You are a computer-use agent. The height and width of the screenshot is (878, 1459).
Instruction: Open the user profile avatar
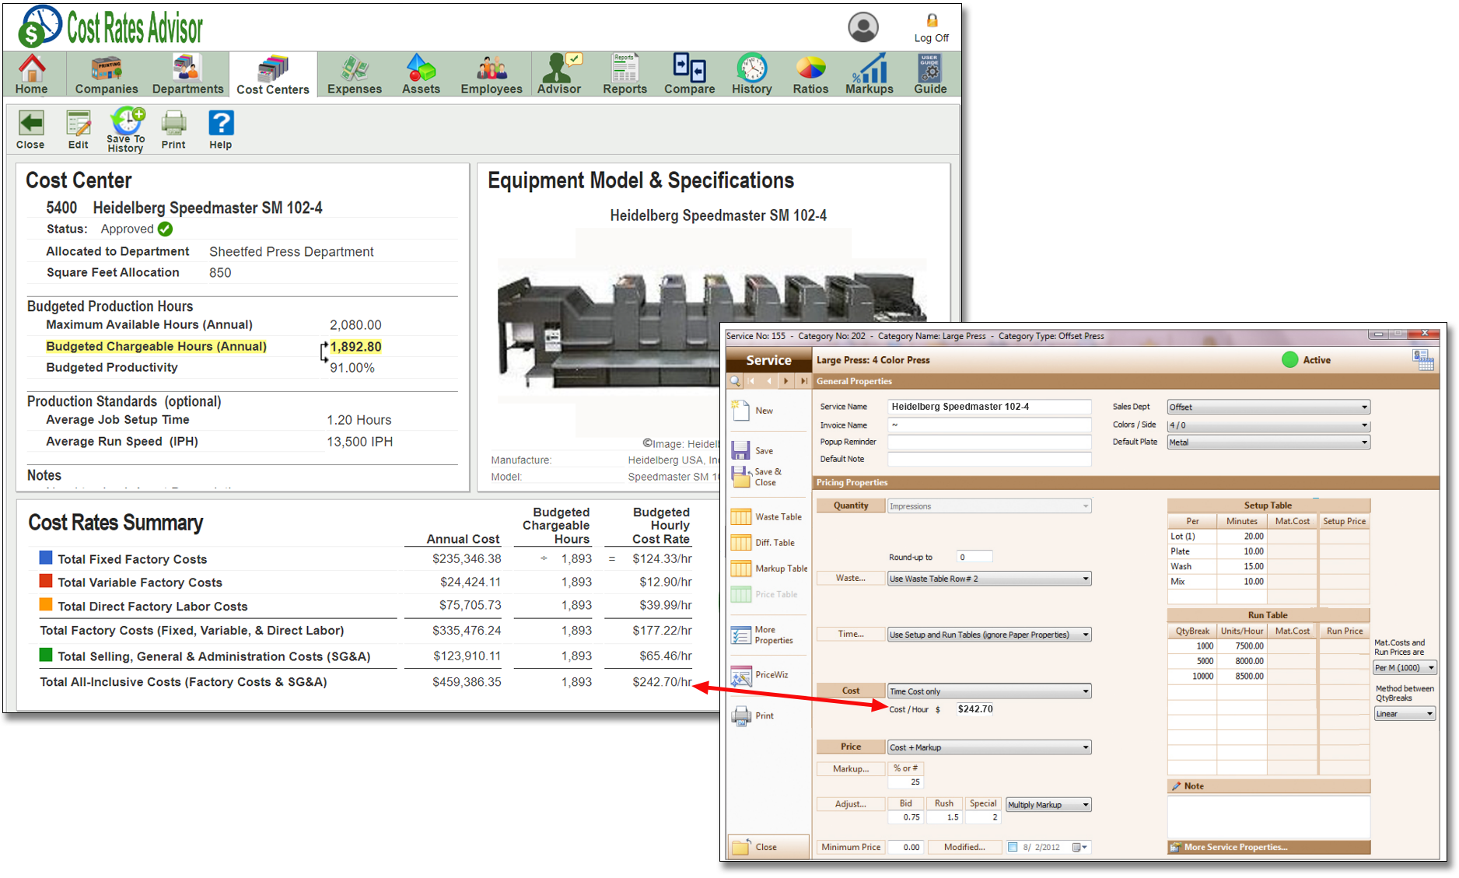tap(863, 27)
